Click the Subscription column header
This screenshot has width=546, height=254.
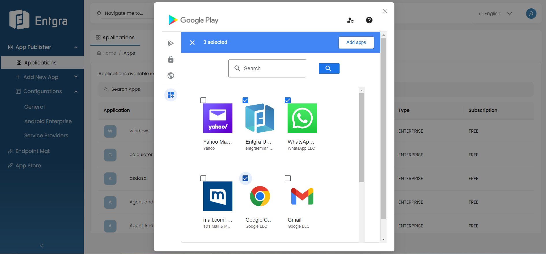[x=483, y=110]
